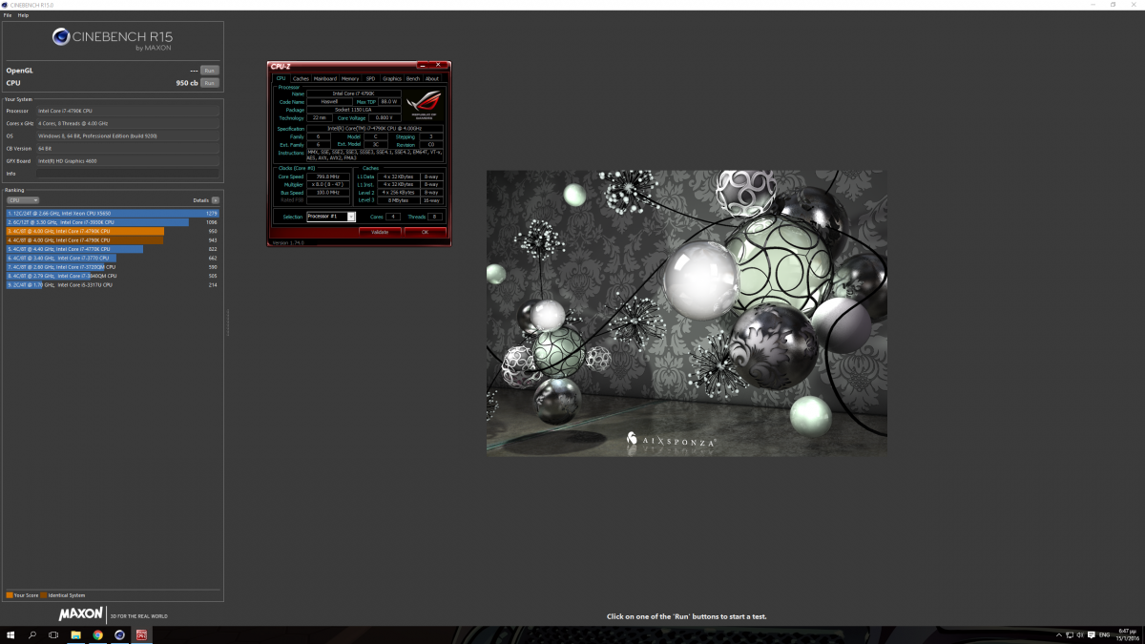Select the i7-3720QM ranking row
The height and width of the screenshot is (644, 1145).
tap(113, 267)
